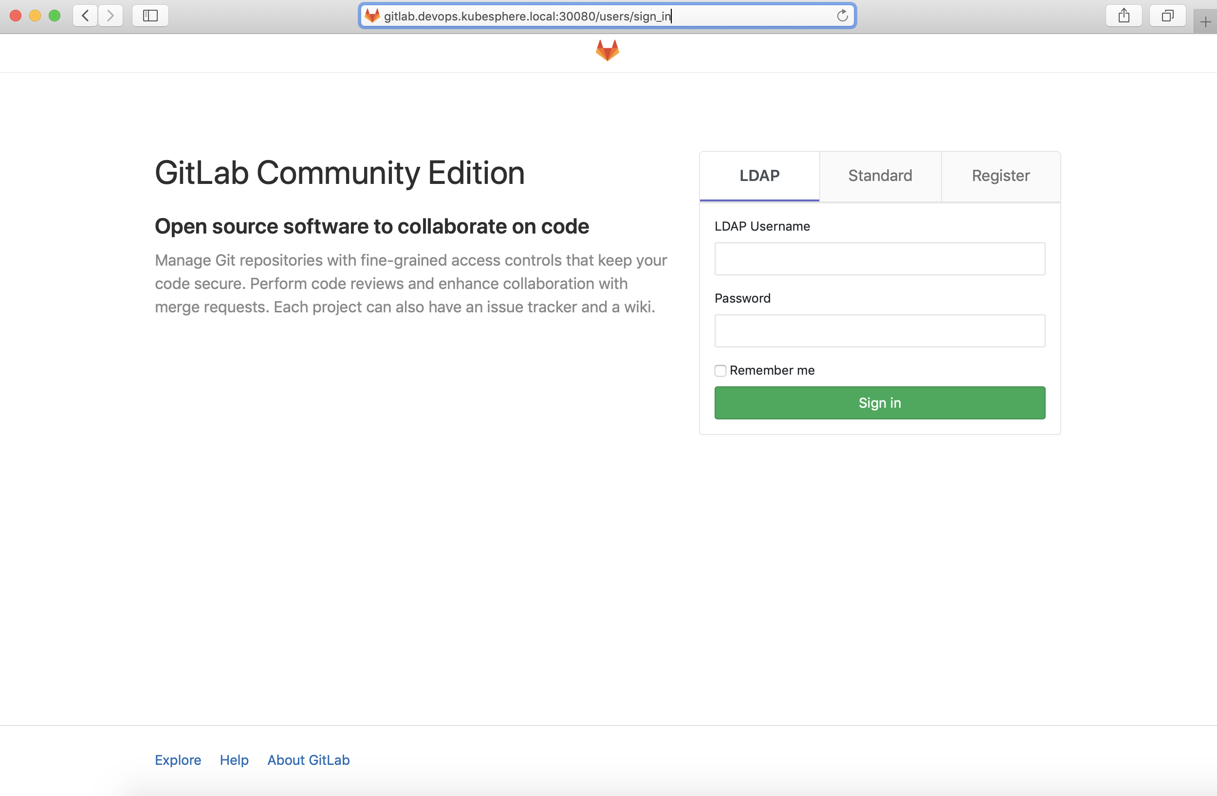Click the green Sign in button
Screen dimensions: 1217x796
(x=880, y=403)
